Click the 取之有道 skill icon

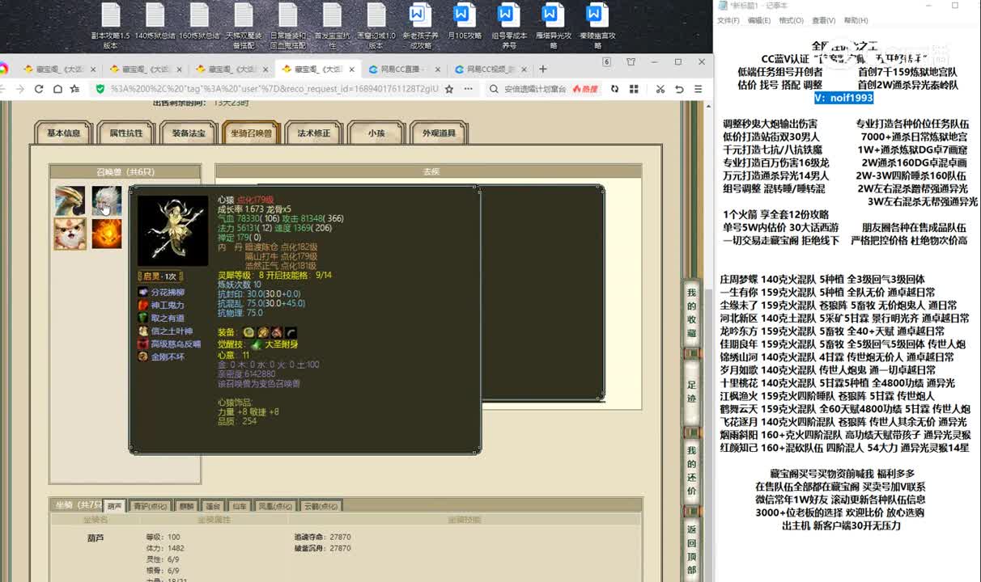pos(143,318)
